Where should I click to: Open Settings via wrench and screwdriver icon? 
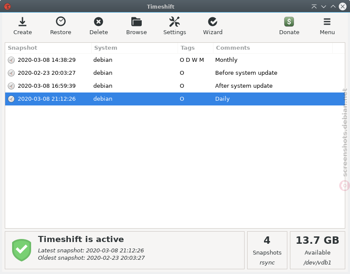[174, 22]
